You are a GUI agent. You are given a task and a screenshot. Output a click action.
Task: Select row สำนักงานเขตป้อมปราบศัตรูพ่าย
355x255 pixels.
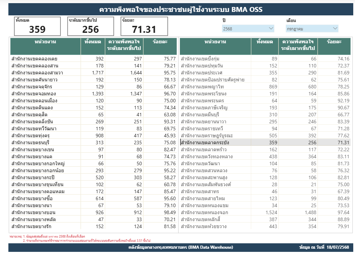point(265,80)
